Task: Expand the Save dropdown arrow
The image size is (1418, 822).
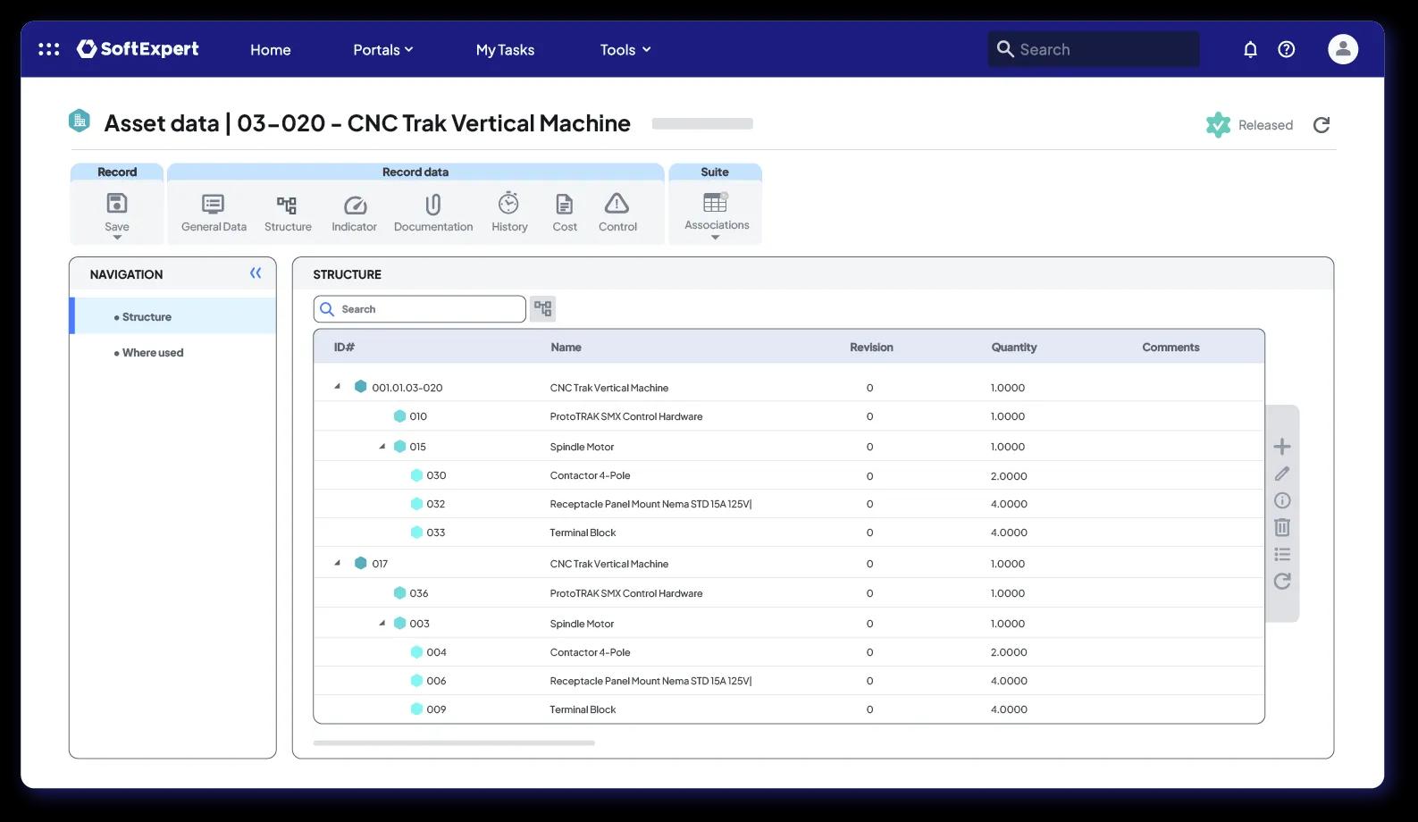Action: (x=117, y=238)
